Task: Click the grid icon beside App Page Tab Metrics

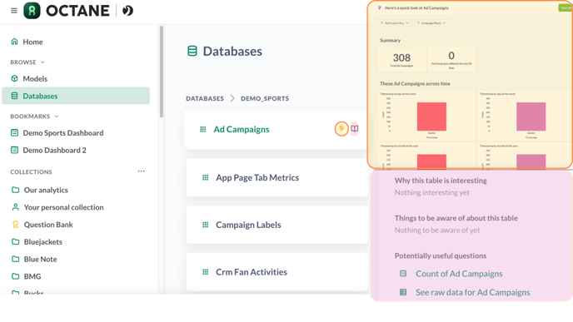Action: tap(206, 178)
